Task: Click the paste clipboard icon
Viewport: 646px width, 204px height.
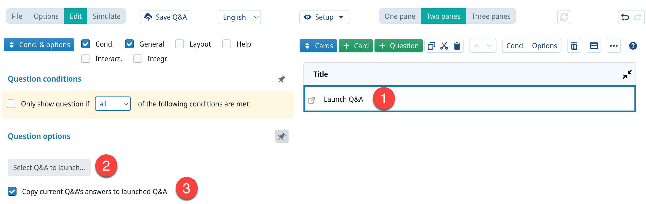Action: pyautogui.click(x=457, y=46)
